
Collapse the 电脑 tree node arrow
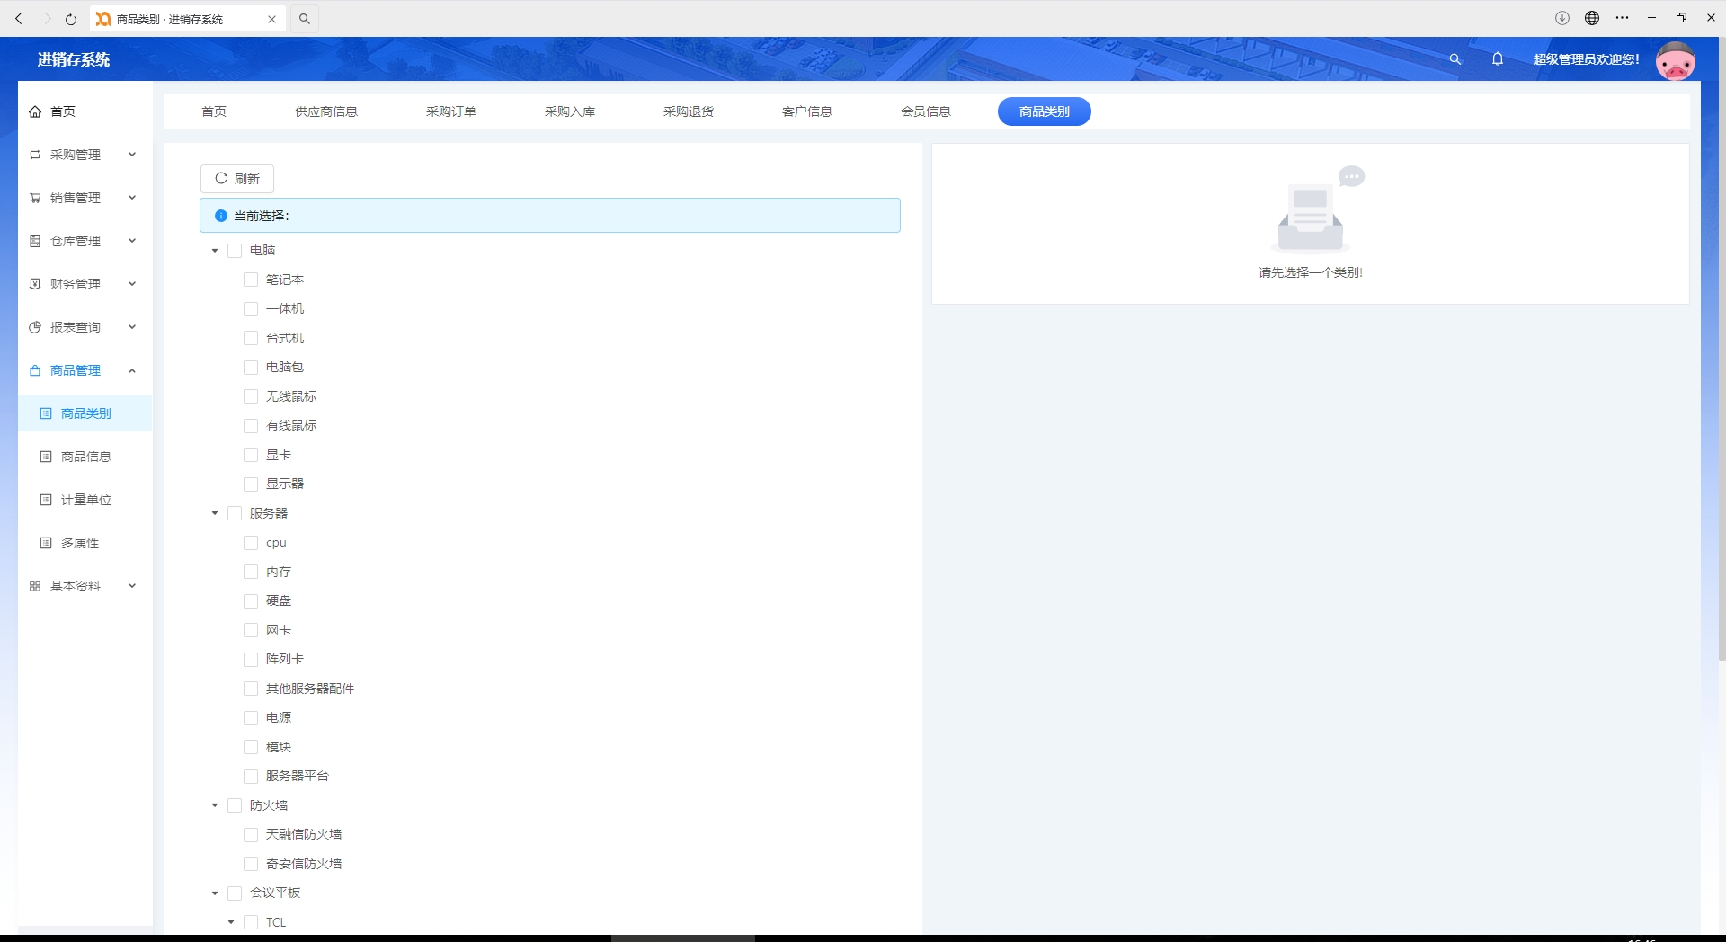(x=215, y=251)
